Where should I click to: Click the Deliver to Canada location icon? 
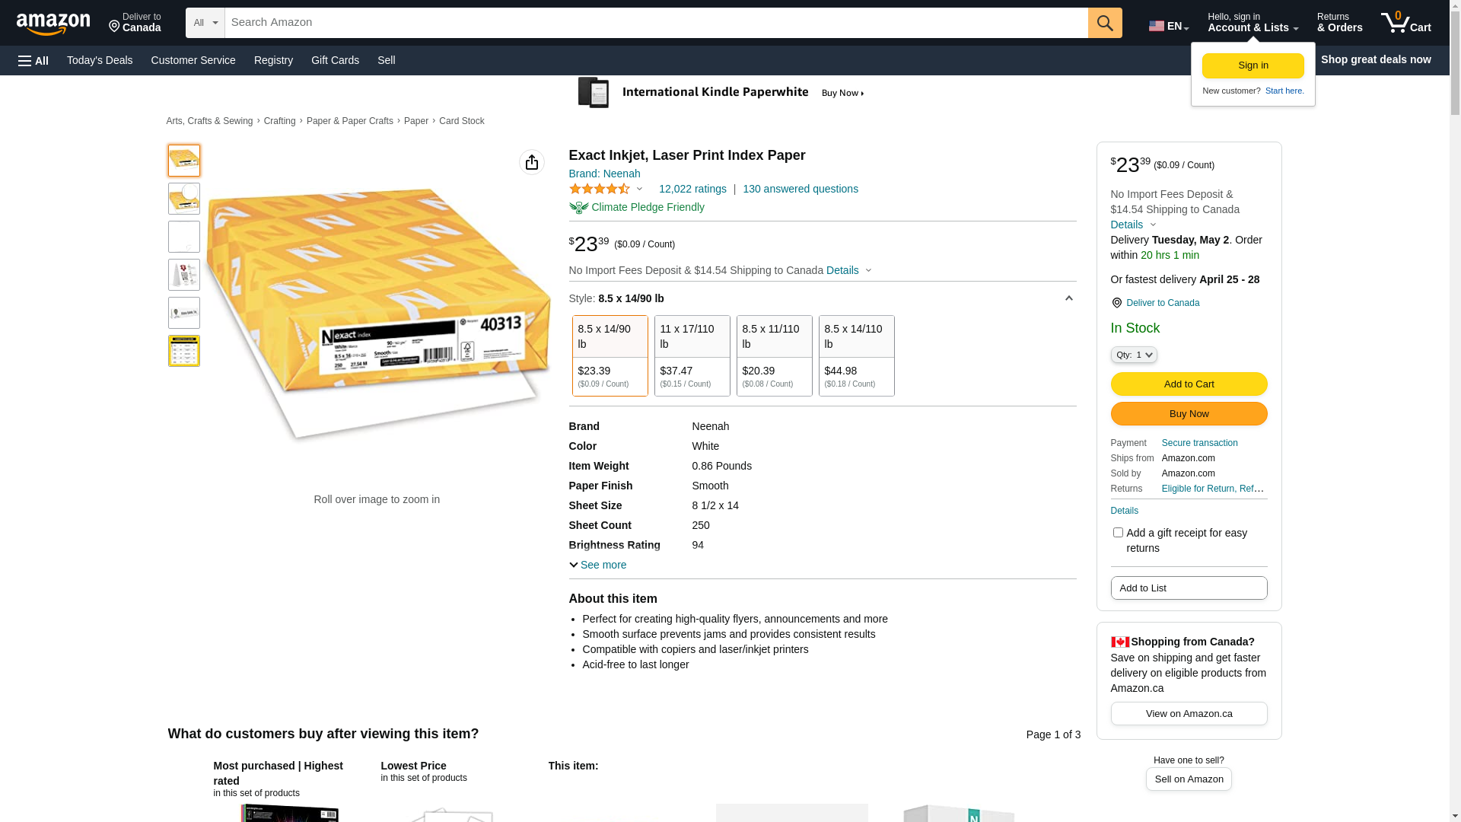point(1116,303)
